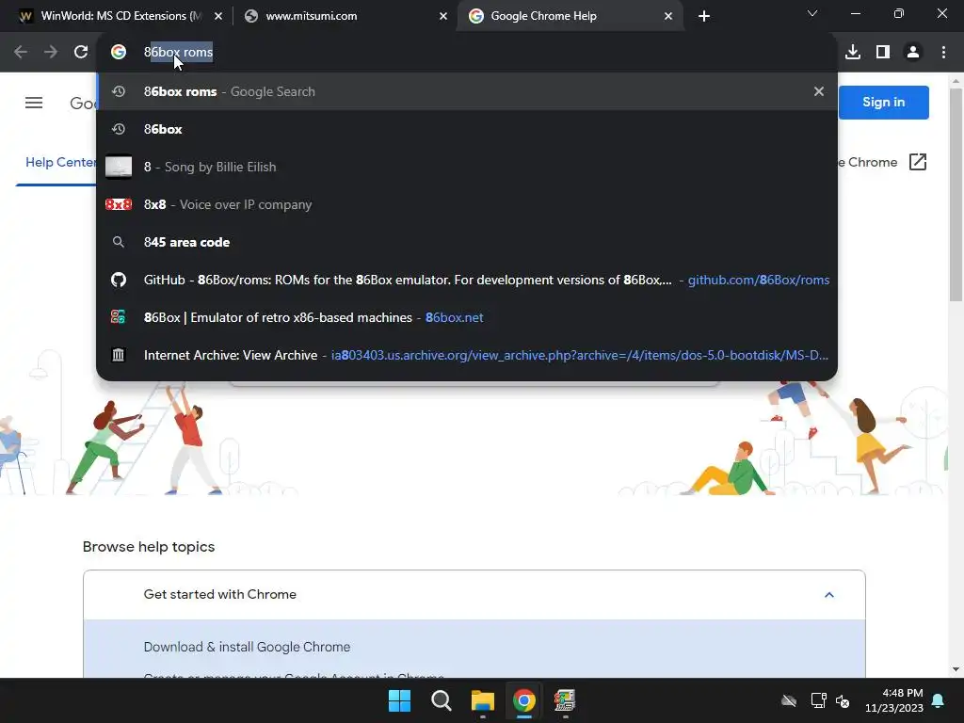Close the WinWorld tab

(x=218, y=17)
